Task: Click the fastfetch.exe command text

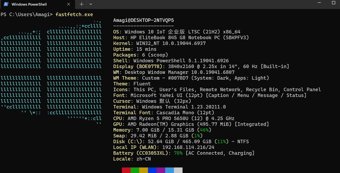Action: click(x=74, y=14)
